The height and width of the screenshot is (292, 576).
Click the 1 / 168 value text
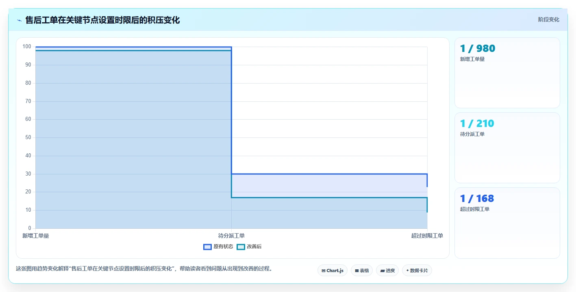point(477,198)
